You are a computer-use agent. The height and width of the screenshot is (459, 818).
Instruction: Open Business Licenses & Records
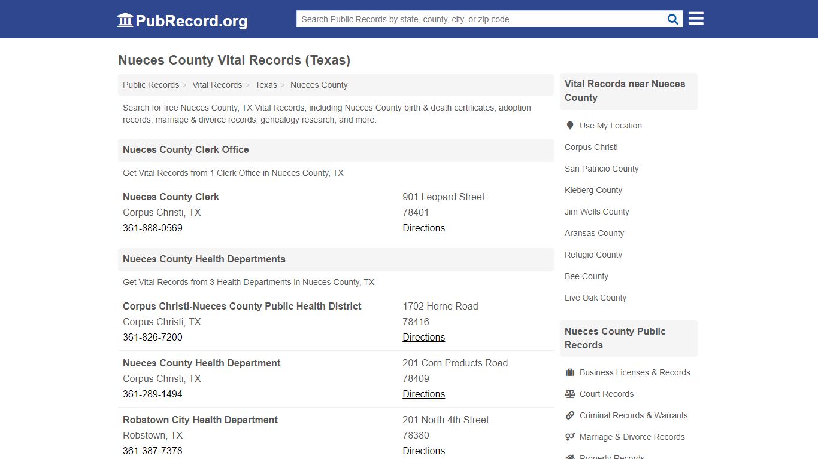pyautogui.click(x=635, y=372)
